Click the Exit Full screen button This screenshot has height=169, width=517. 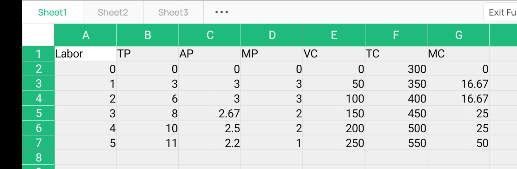501,12
